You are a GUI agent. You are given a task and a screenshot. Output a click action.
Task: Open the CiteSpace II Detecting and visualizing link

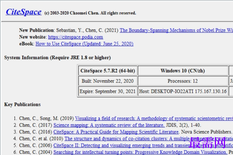point(143,146)
